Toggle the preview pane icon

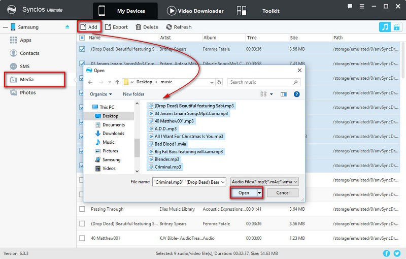coord(284,94)
